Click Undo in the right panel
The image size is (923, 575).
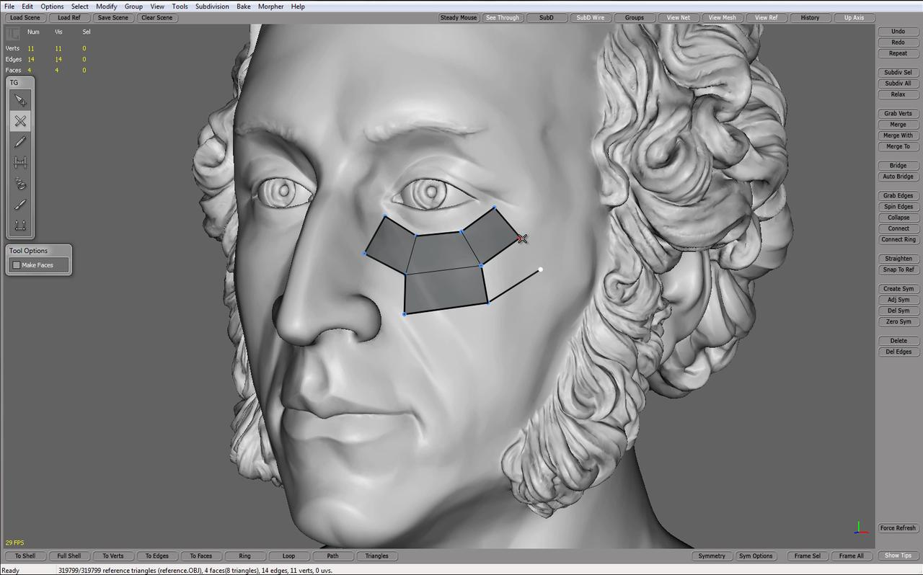point(898,32)
